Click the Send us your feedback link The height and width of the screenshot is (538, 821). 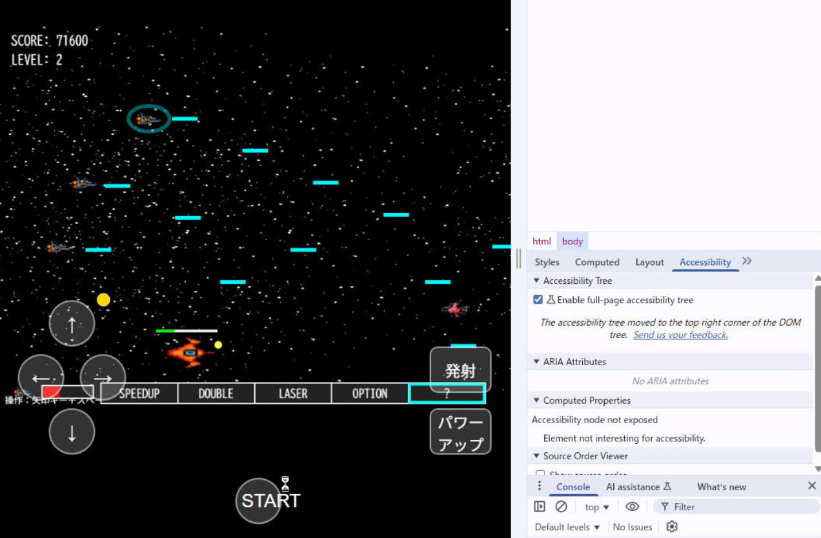pos(680,335)
